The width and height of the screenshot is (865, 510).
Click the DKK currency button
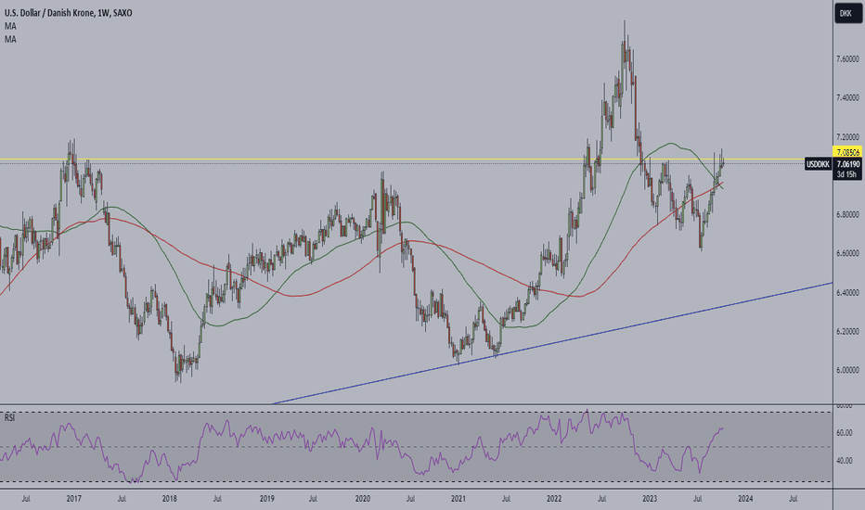[x=847, y=13]
